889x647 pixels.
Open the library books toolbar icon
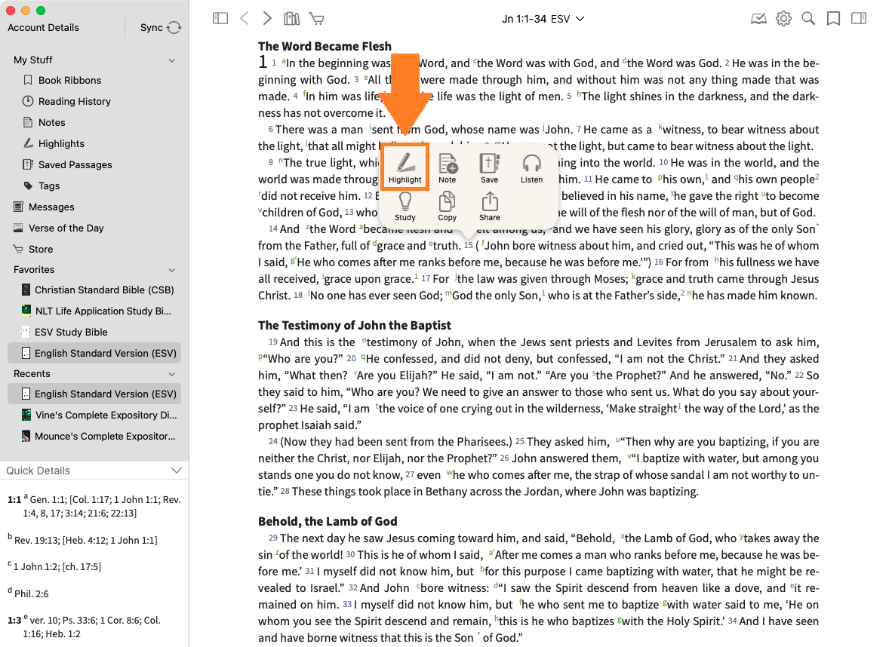tap(292, 19)
